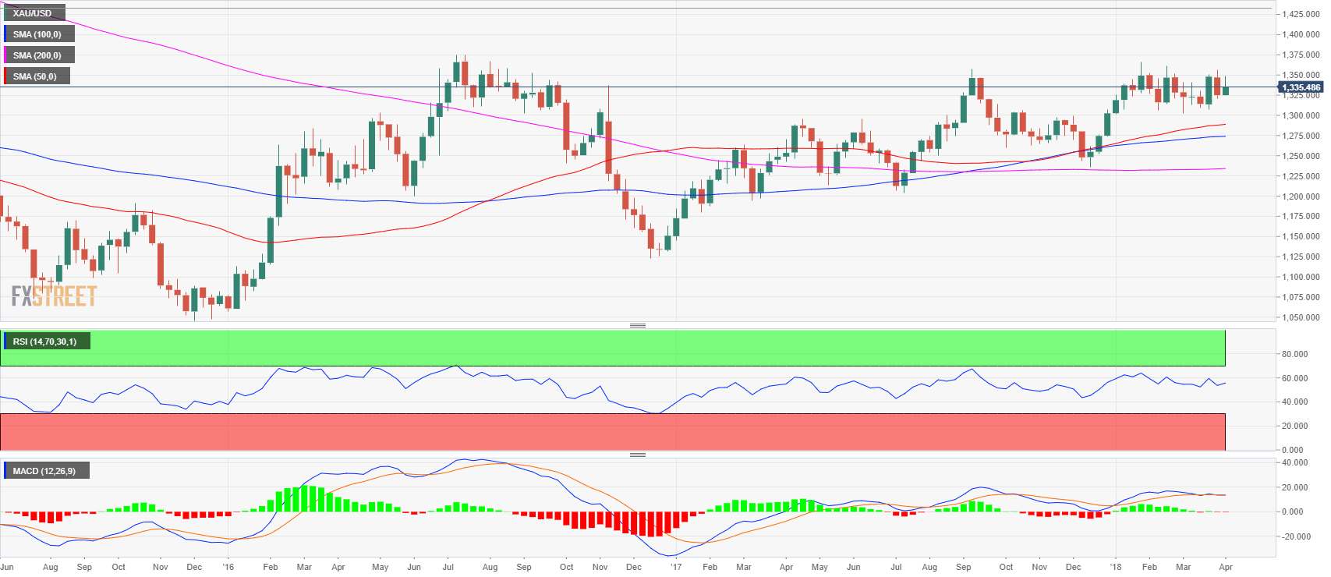Image resolution: width=1331 pixels, height=577 pixels.
Task: Open the MACD (12,26,9) indicator label
Action: click(x=46, y=471)
